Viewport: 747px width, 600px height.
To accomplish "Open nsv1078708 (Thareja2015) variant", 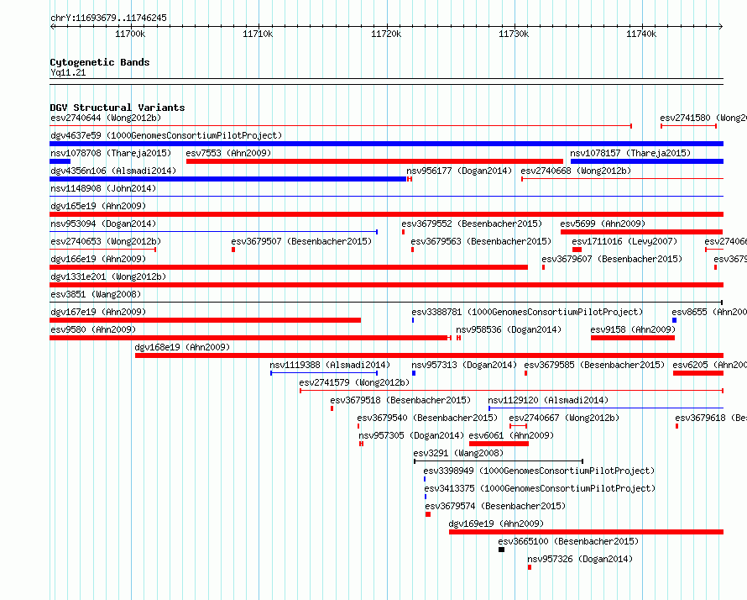I will click(x=111, y=153).
